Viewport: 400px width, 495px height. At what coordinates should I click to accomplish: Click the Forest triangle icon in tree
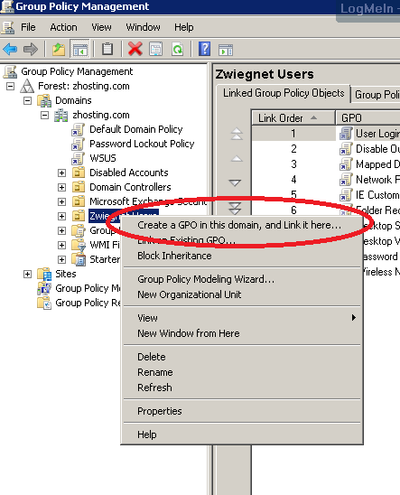coord(27,86)
